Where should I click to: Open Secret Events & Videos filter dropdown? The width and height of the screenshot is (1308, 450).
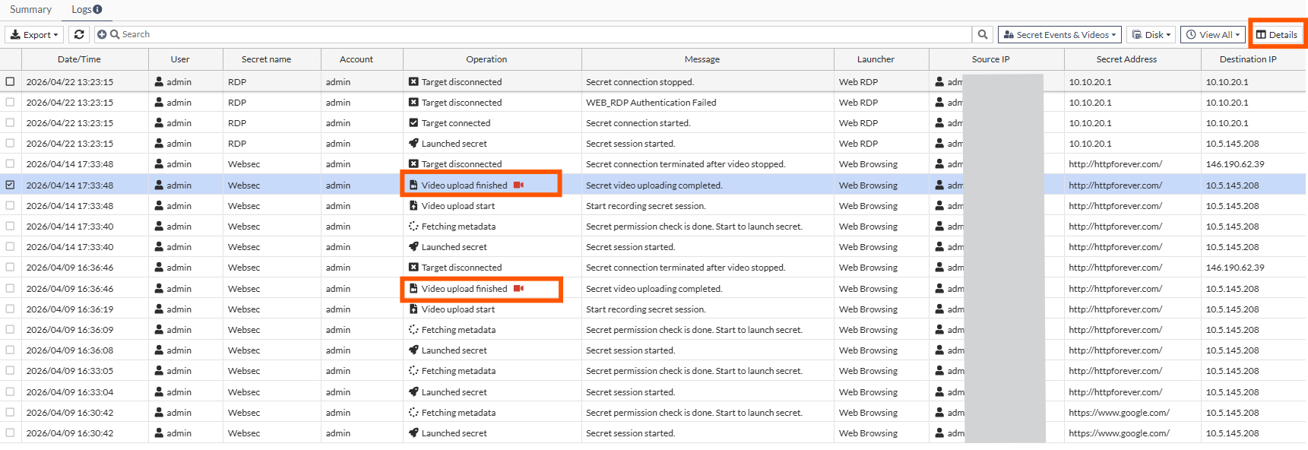click(1059, 34)
